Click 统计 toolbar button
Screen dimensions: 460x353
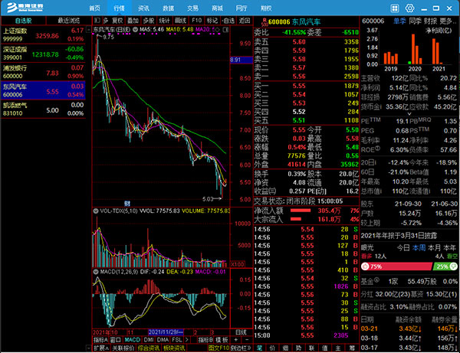click(164, 20)
